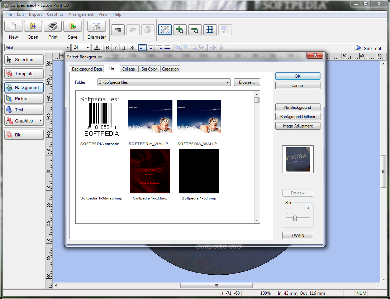This screenshot has width=390, height=299.
Task: Open the Arrangement menu
Action: tap(81, 14)
